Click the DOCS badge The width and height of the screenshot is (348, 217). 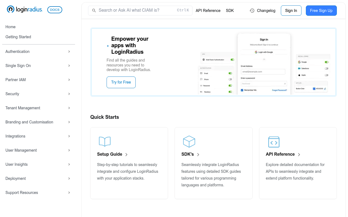click(55, 10)
